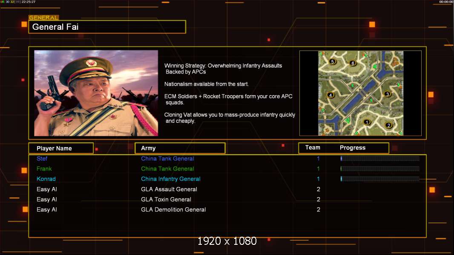Select player Konrad in the list

[46, 179]
